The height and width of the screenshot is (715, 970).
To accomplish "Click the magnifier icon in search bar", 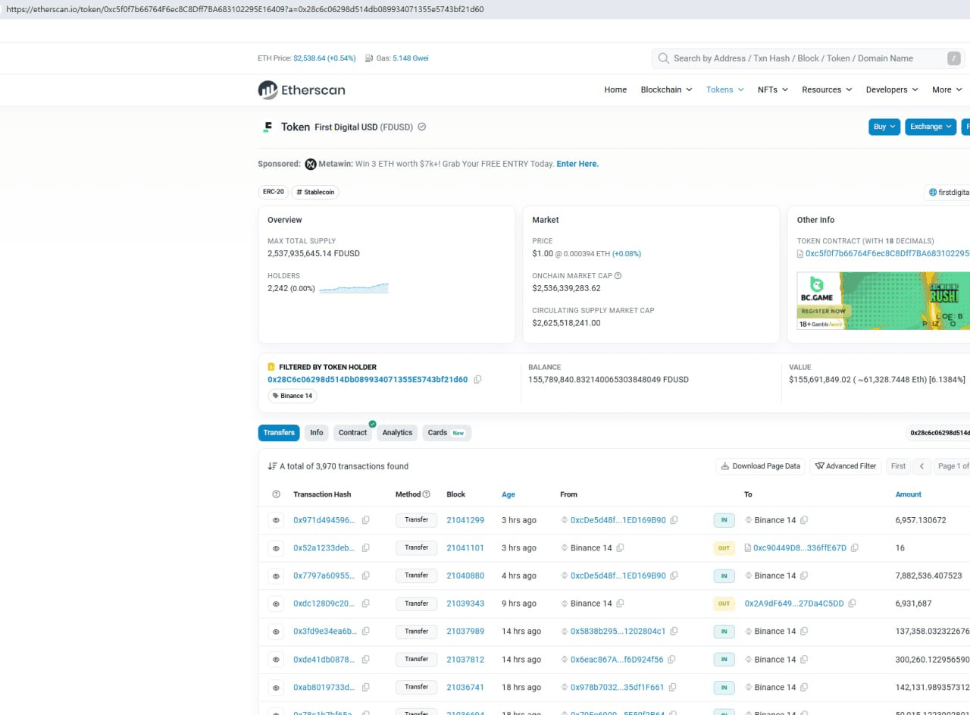I will point(664,58).
